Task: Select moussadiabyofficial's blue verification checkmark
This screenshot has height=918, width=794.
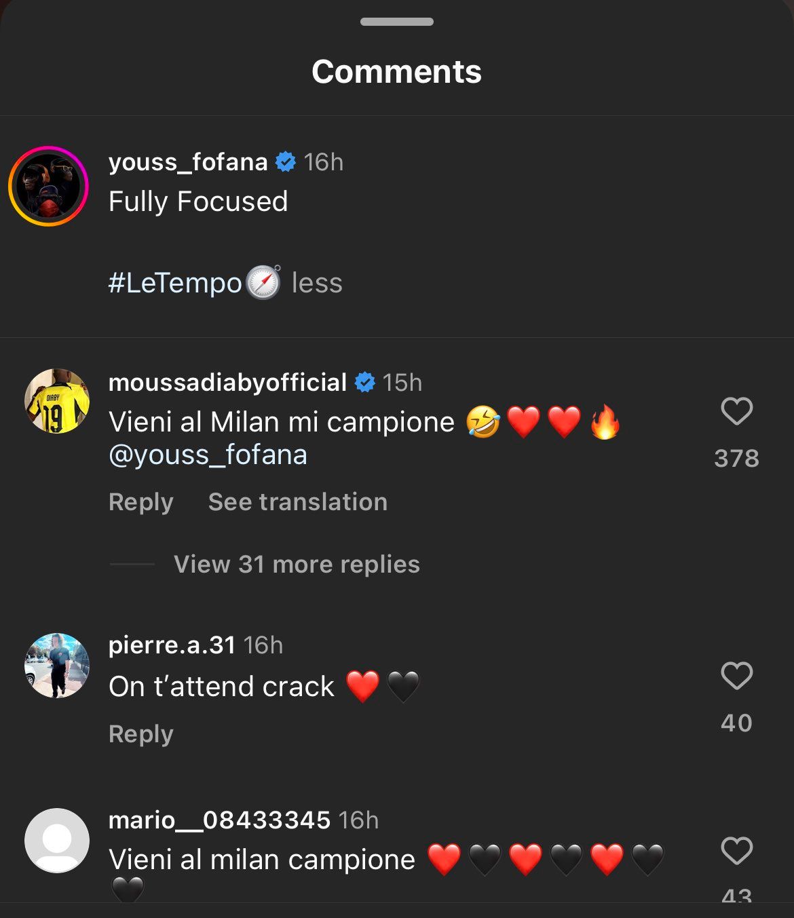Action: 365,382
